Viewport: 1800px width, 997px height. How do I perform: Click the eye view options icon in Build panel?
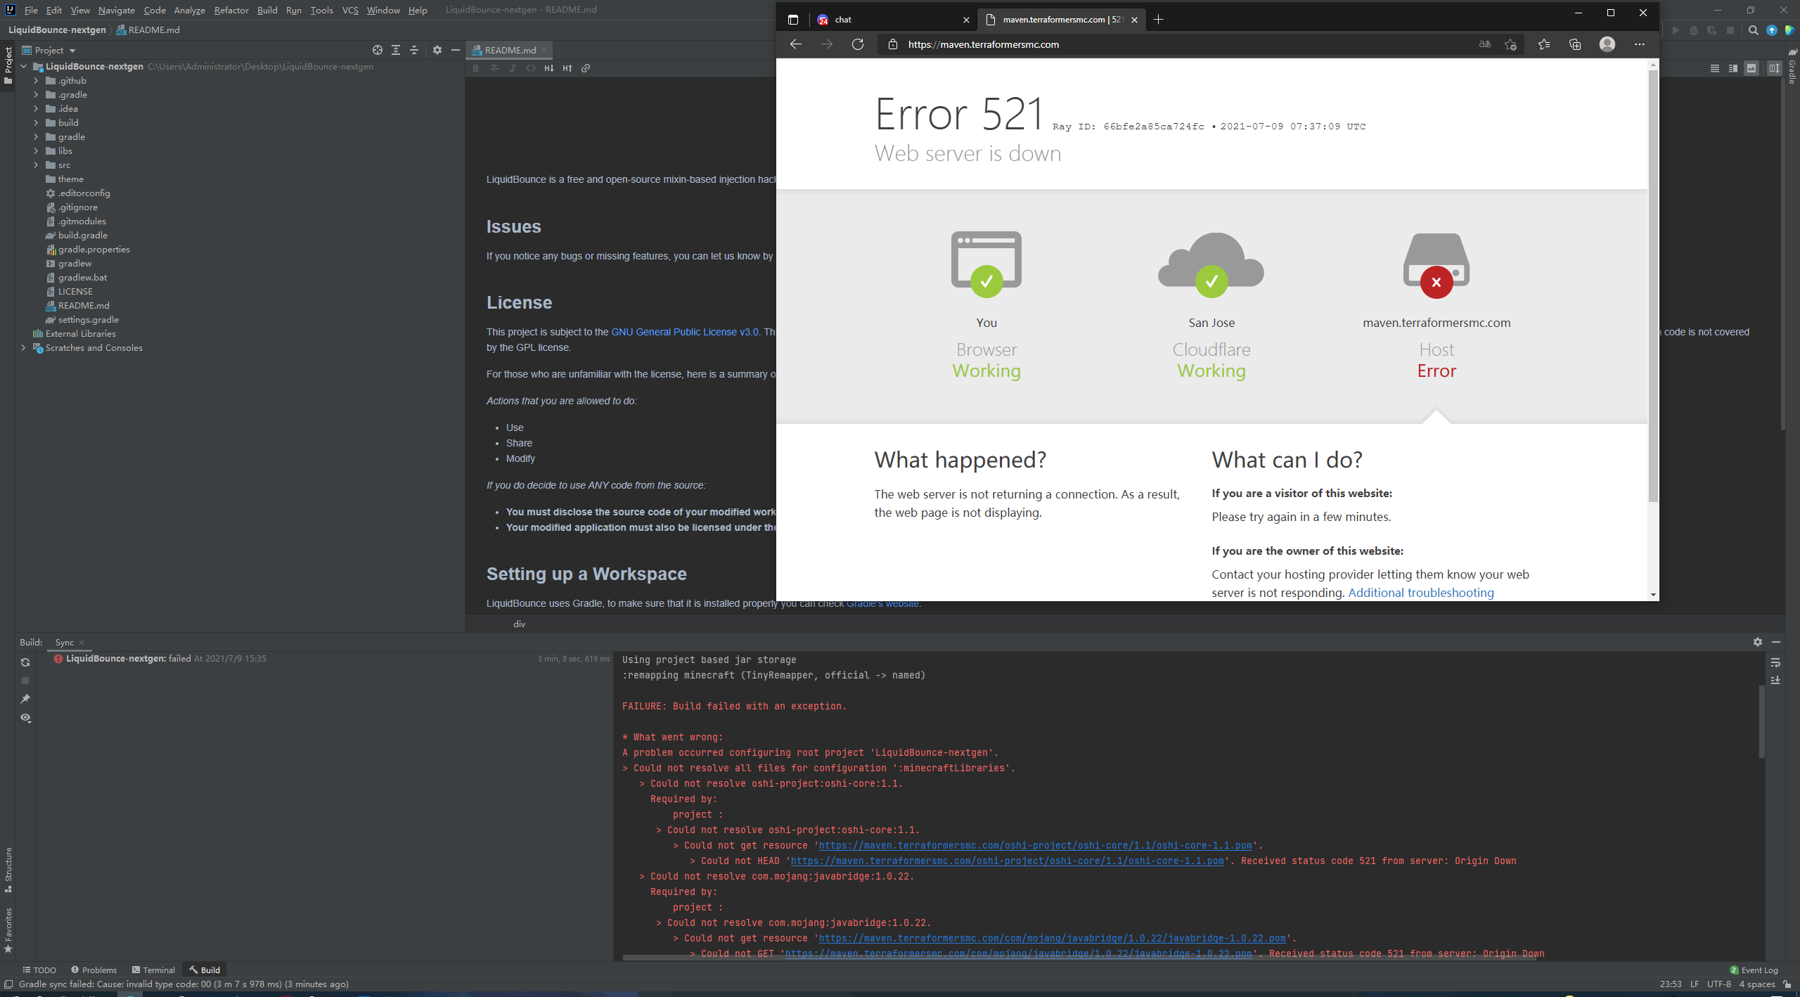point(25,718)
